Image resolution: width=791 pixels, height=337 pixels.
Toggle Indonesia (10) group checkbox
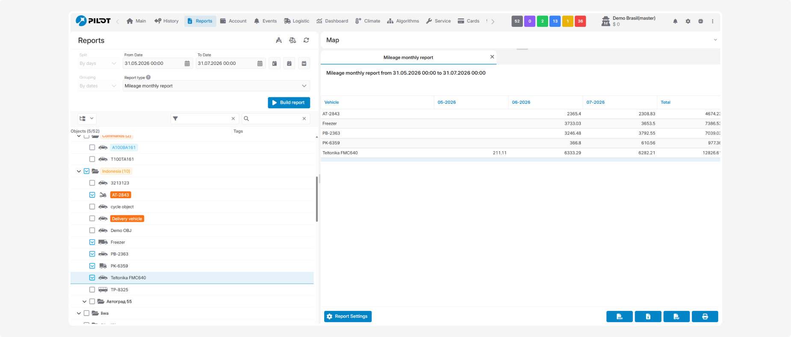coord(86,171)
